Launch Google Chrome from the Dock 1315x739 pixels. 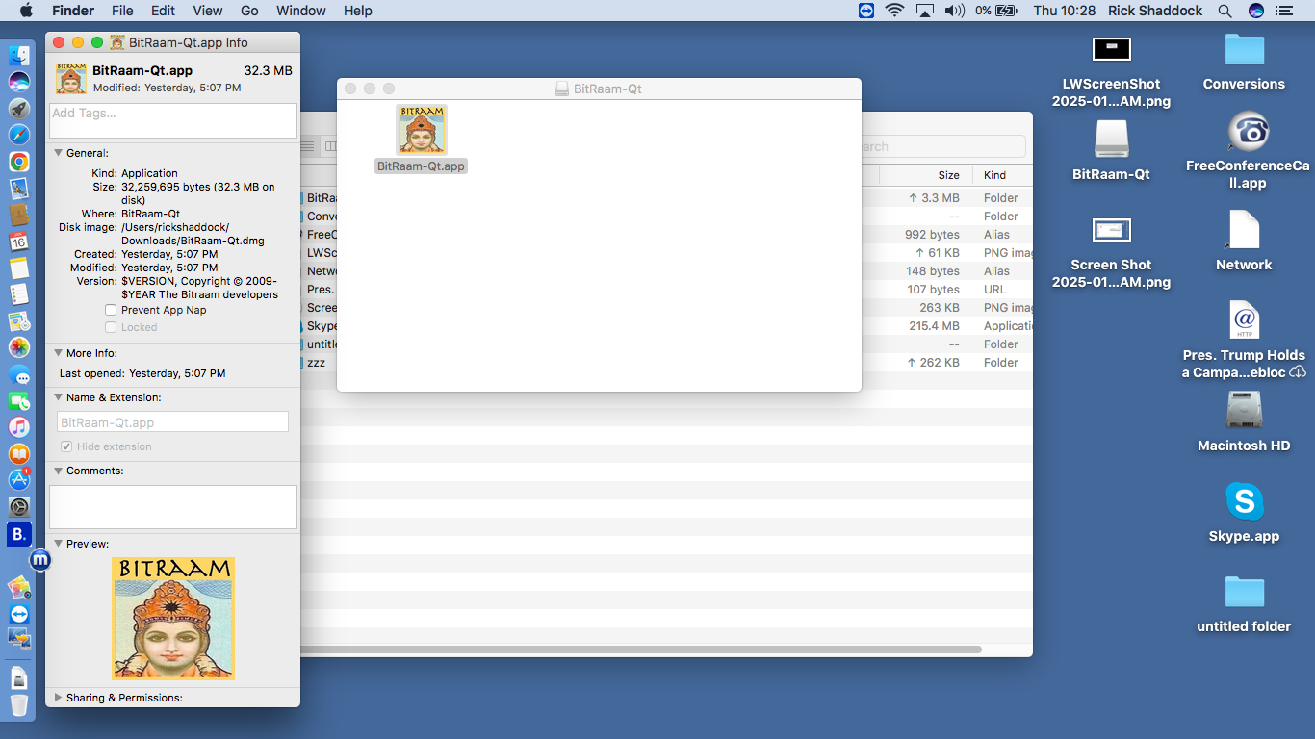[19, 162]
